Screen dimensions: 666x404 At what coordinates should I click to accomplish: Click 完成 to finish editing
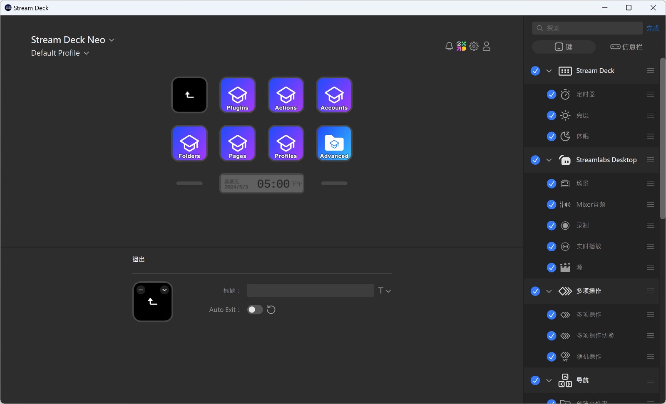pos(653,28)
